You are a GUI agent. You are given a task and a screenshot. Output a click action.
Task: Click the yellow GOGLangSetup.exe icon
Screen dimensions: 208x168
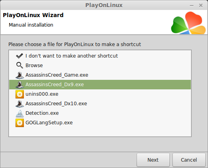pos(20,123)
